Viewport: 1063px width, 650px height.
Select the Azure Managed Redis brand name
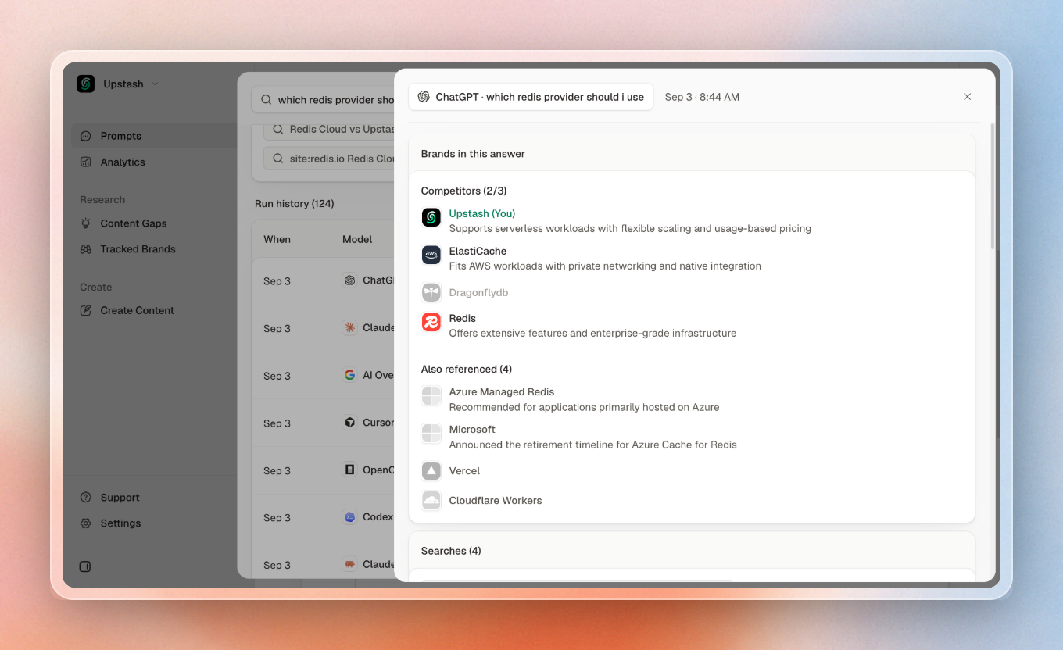pos(502,391)
